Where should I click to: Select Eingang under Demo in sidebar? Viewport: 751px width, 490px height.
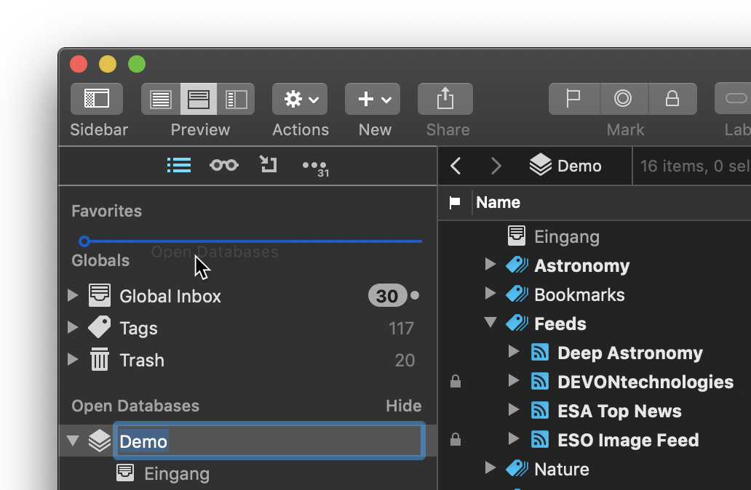click(177, 474)
